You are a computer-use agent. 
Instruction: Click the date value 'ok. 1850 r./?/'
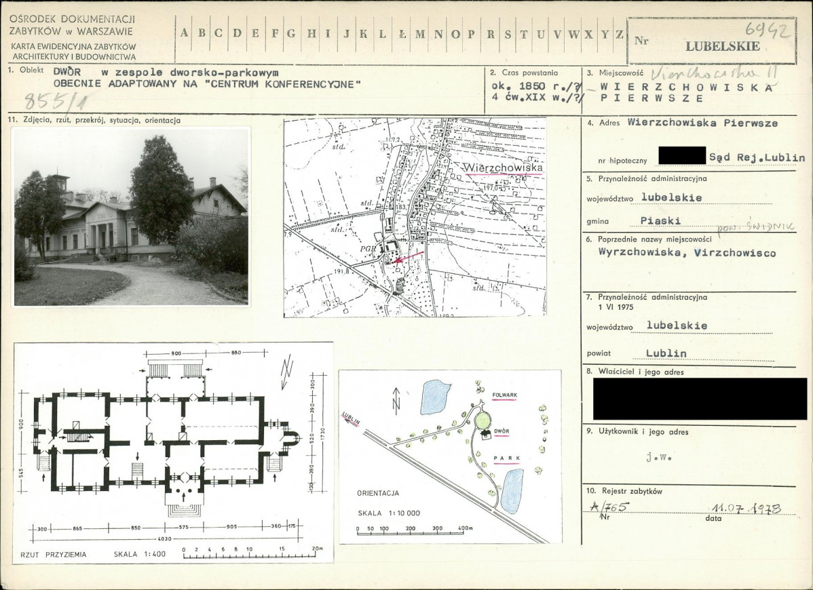[x=537, y=86]
